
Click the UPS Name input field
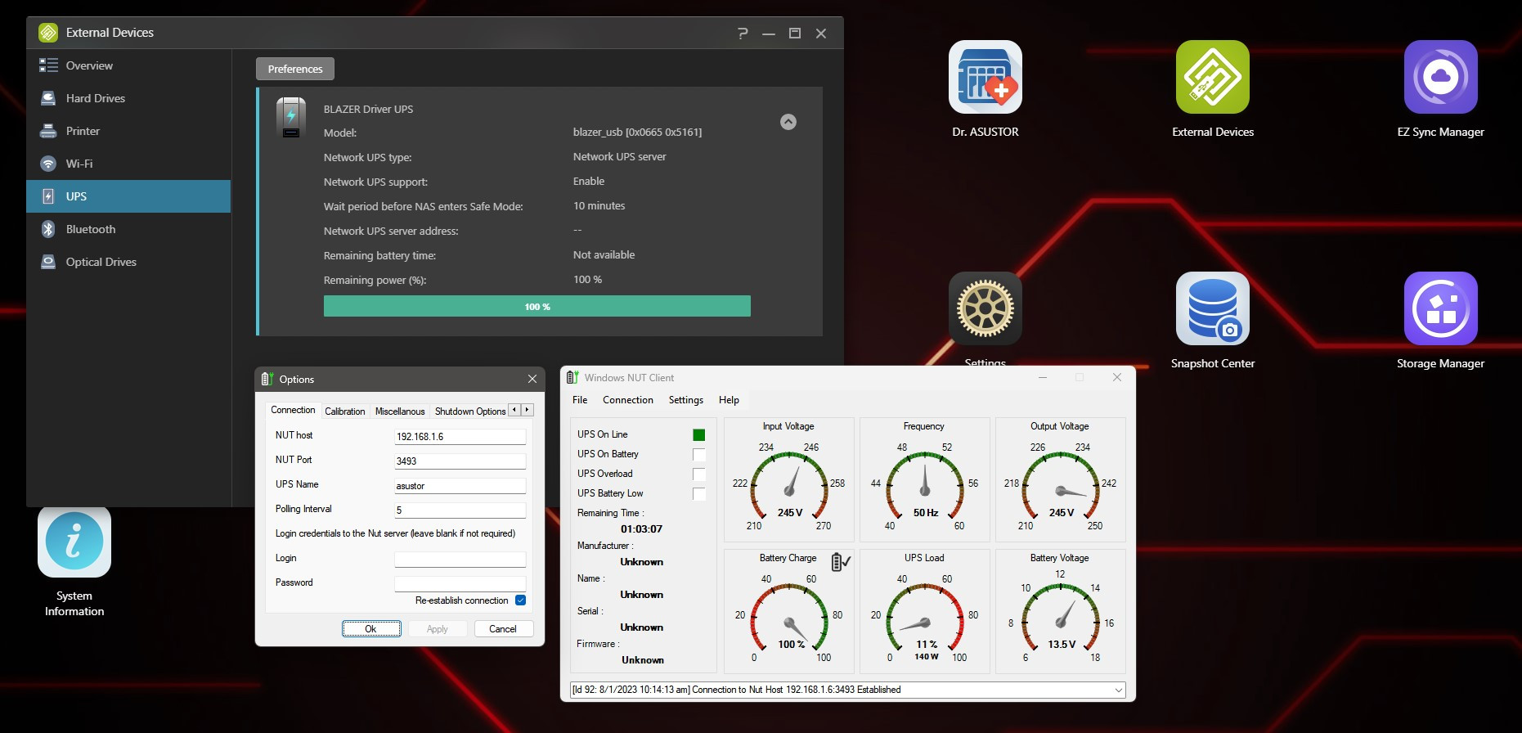point(460,486)
